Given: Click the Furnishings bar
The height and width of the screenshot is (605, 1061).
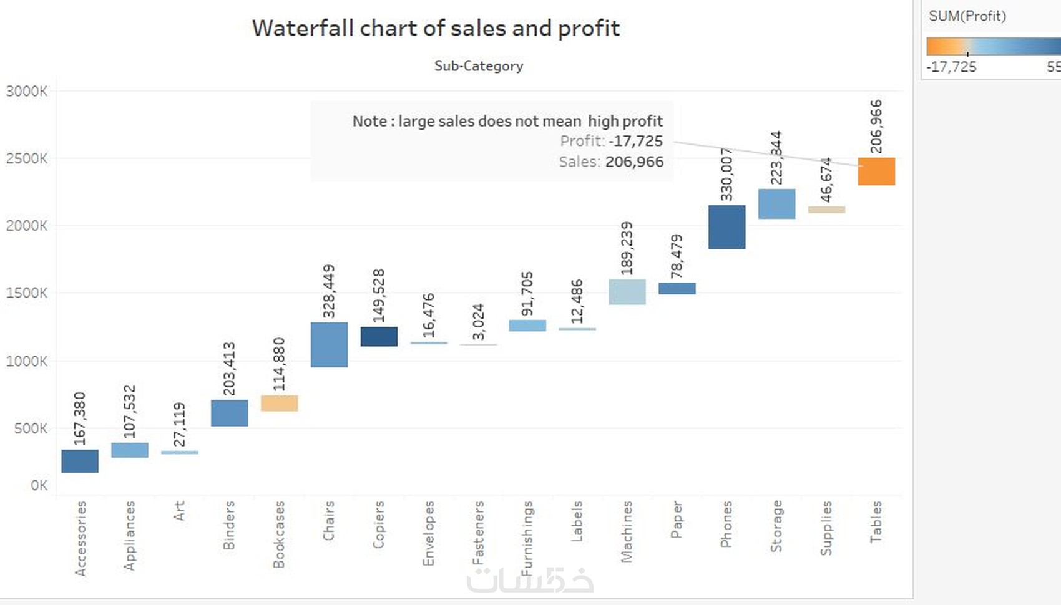Looking at the screenshot, I should (x=527, y=326).
